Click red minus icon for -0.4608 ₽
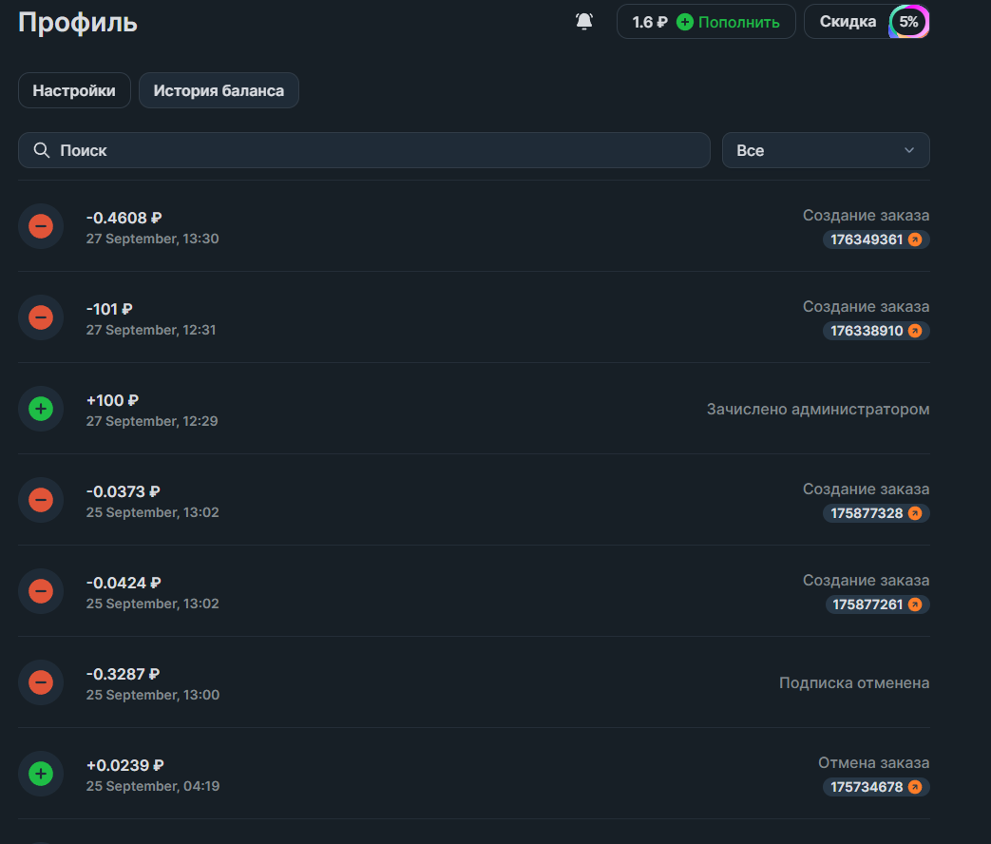Image resolution: width=991 pixels, height=844 pixels. click(x=41, y=226)
